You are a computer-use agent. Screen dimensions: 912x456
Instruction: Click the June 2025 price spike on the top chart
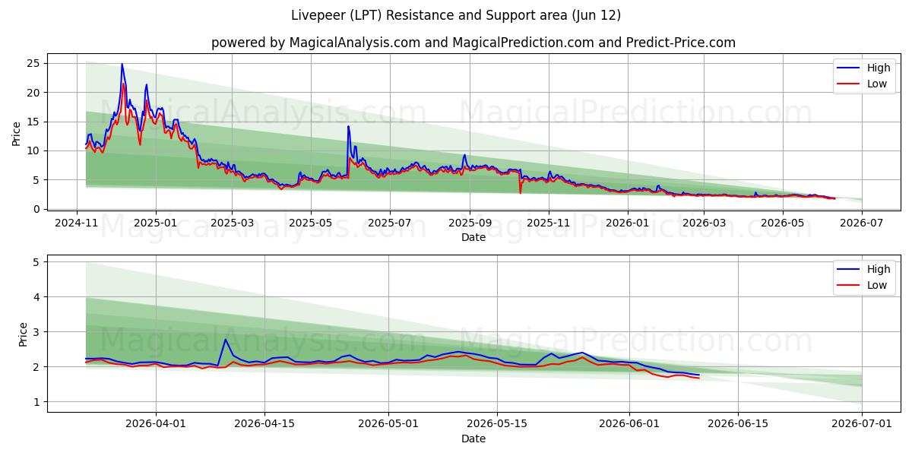pos(348,127)
